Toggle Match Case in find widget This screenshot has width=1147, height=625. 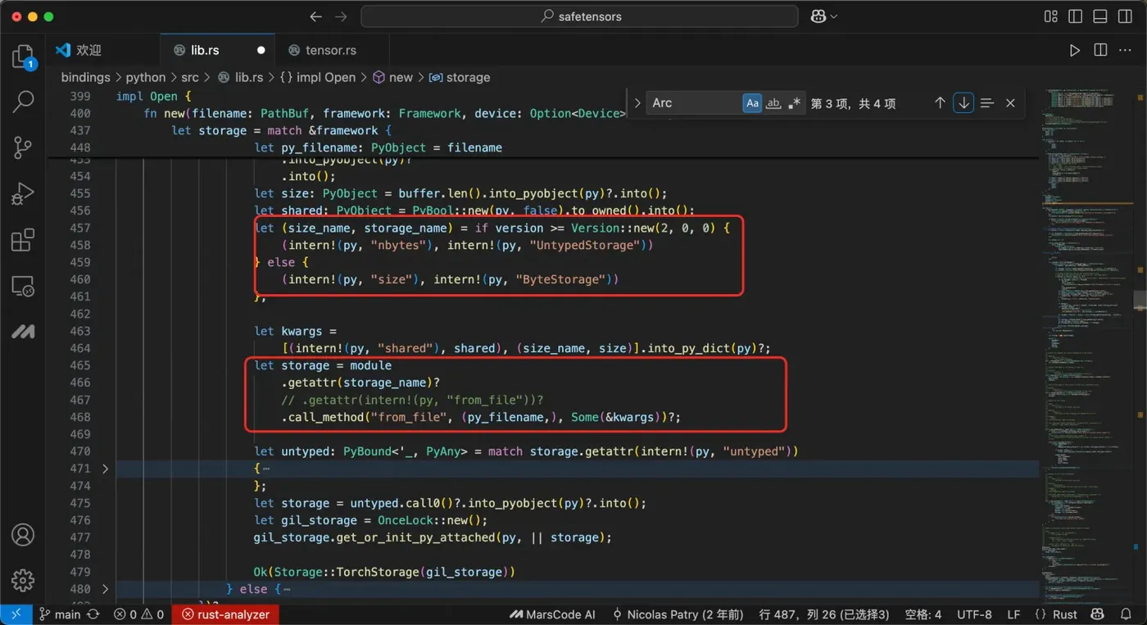(x=752, y=103)
